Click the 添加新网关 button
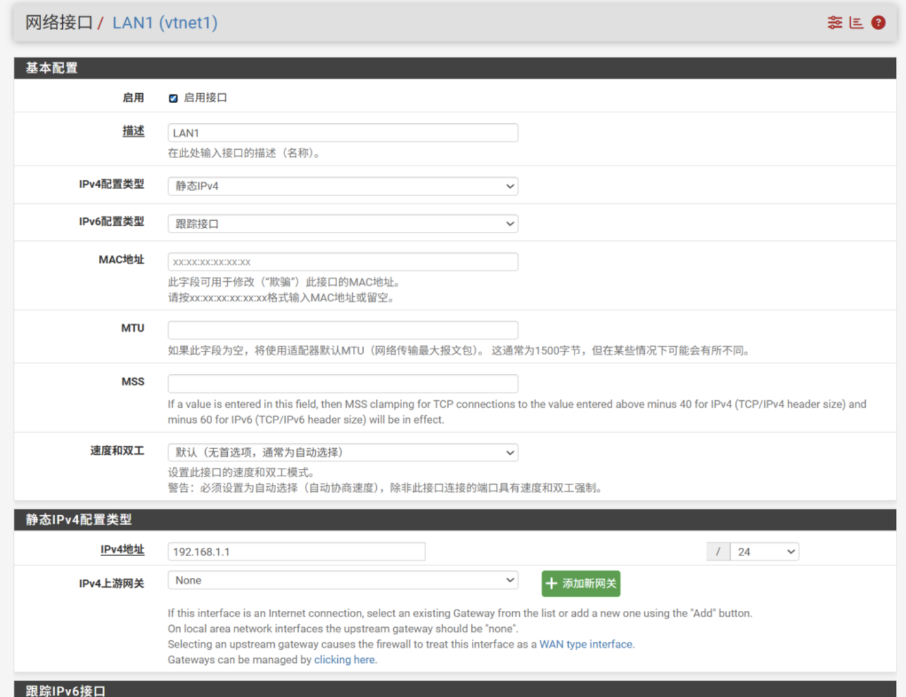The height and width of the screenshot is (697, 906). click(x=581, y=584)
